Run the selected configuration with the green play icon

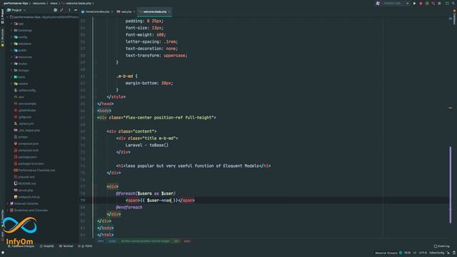(414, 4)
